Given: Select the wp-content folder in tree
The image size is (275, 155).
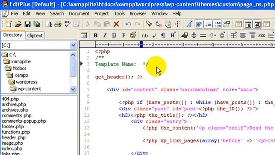Looking at the screenshot, I should pyautogui.click(x=30, y=89).
